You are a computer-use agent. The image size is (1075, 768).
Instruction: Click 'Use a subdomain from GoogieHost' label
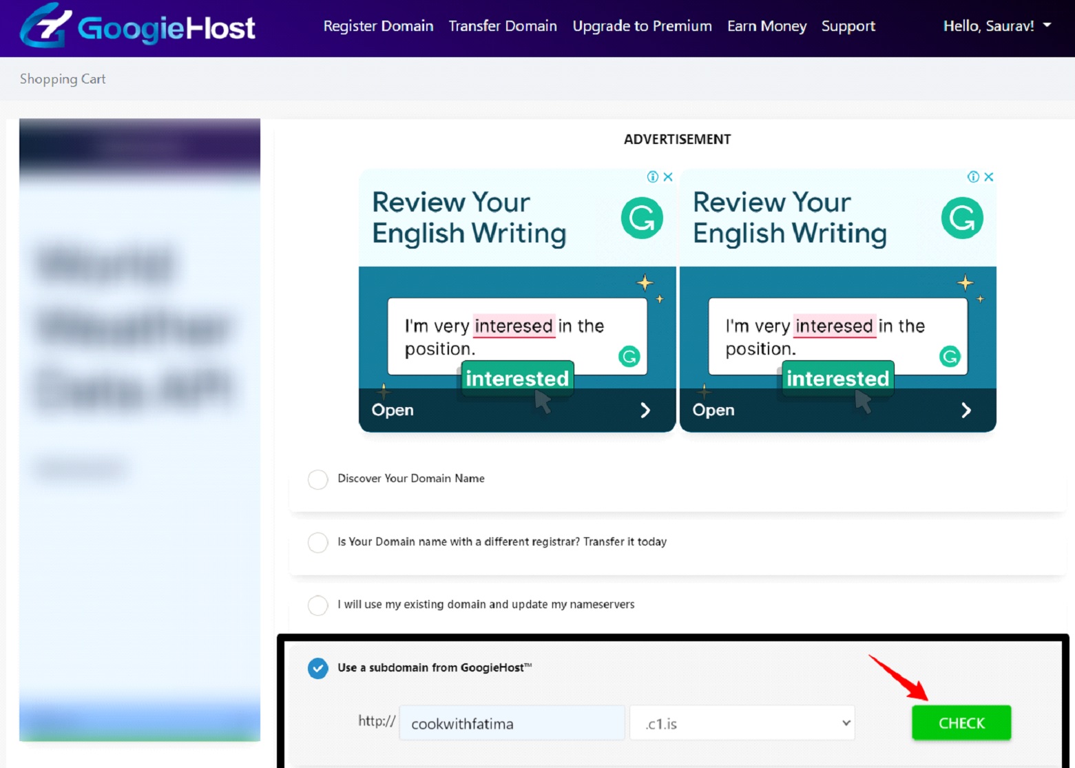point(434,667)
